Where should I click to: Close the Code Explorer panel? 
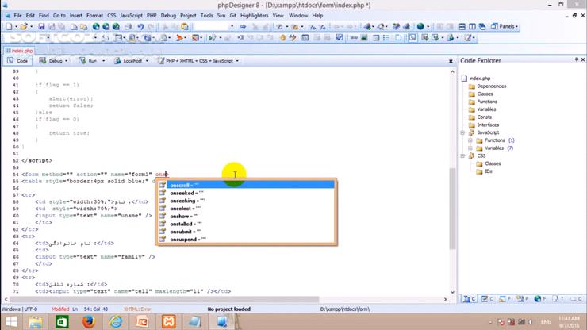[583, 60]
